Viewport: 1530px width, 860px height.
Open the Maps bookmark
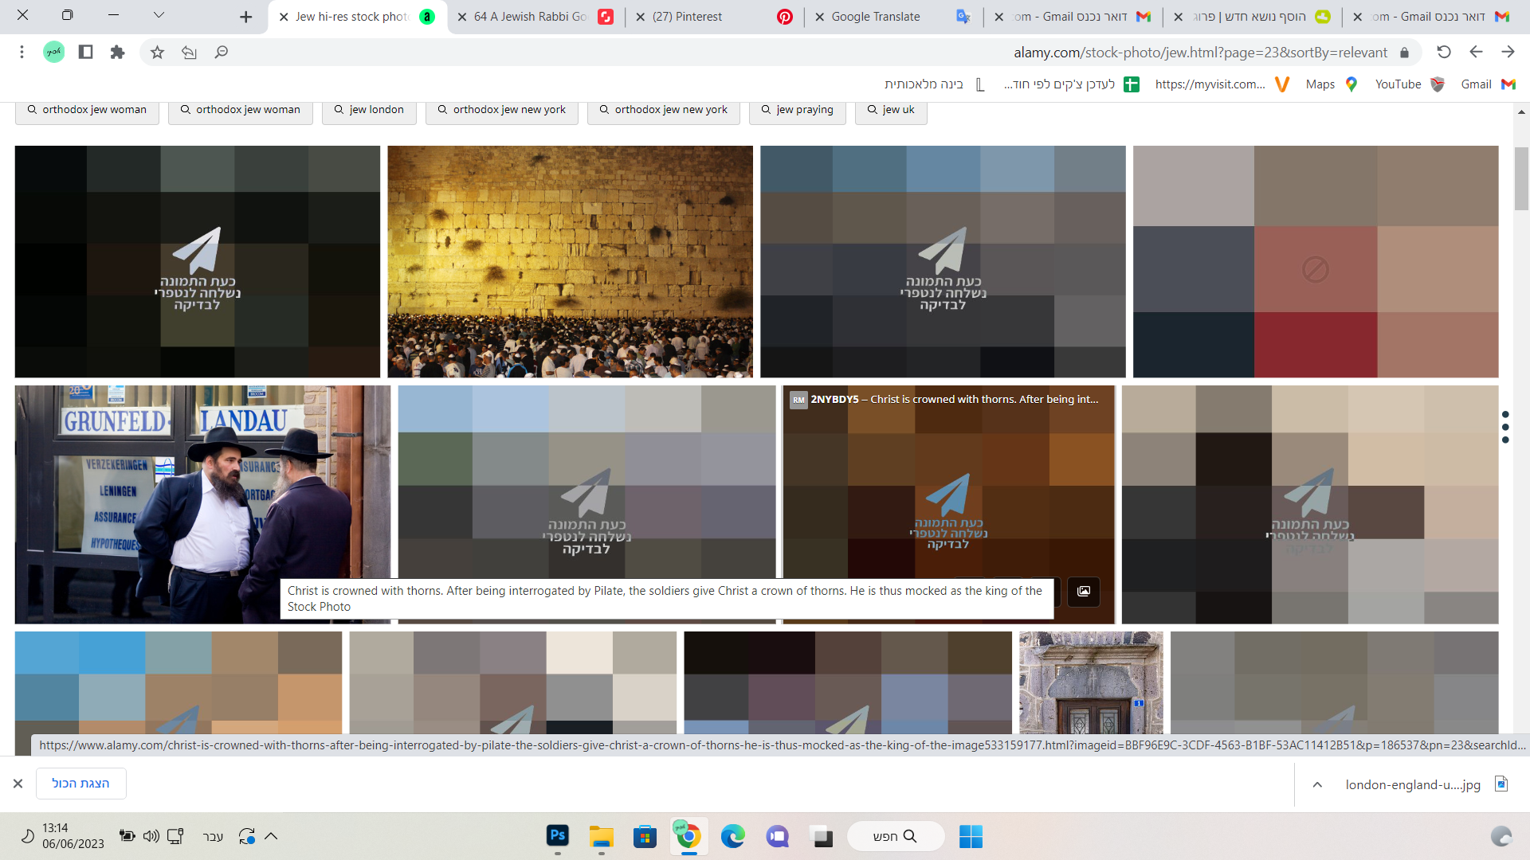1331,84
